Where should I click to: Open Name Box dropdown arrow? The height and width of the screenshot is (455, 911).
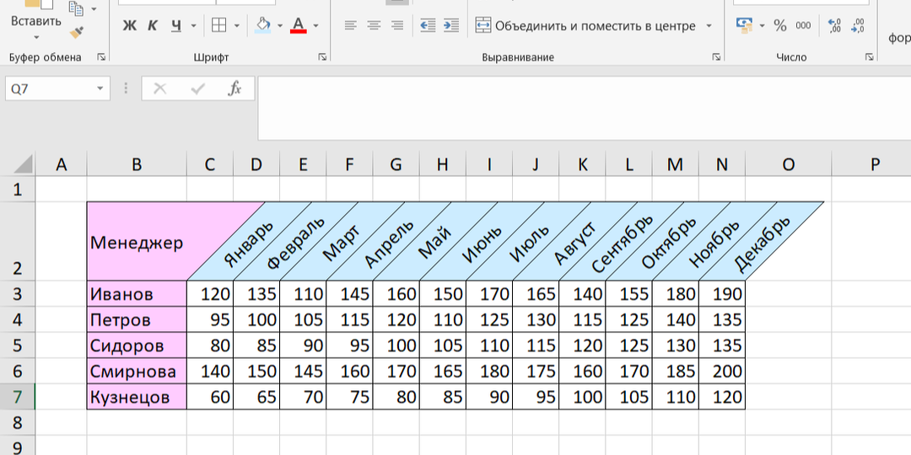[100, 88]
